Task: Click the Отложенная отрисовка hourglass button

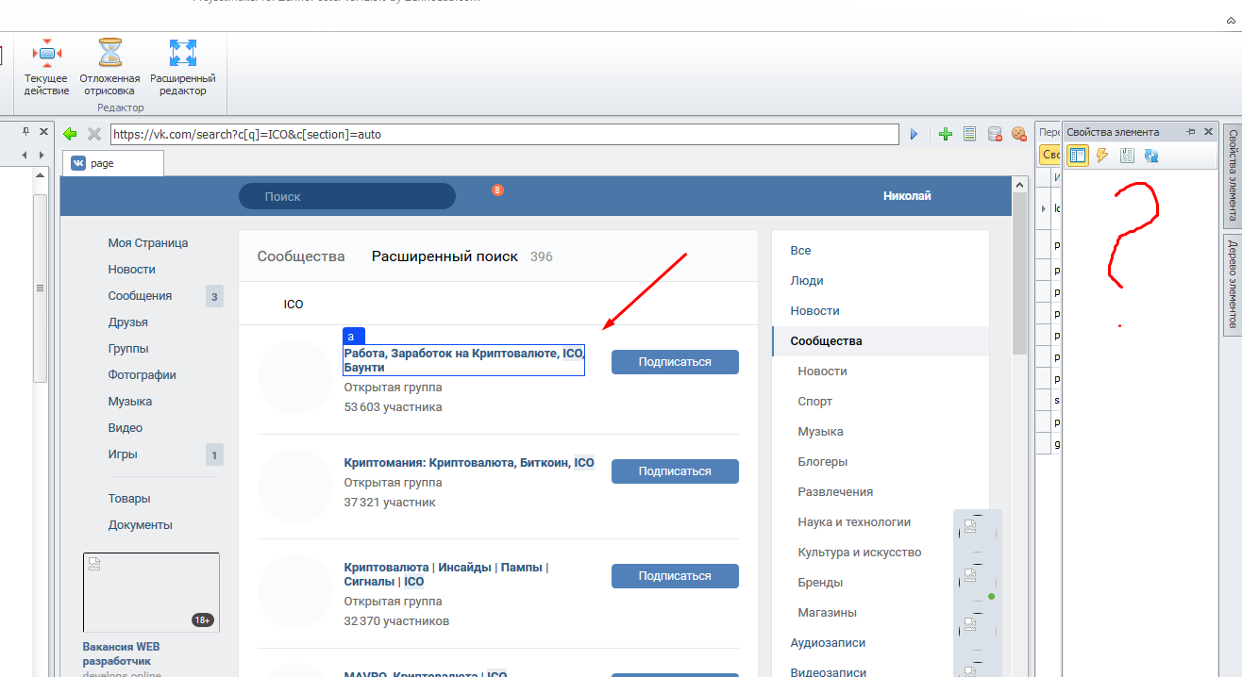Action: click(110, 67)
